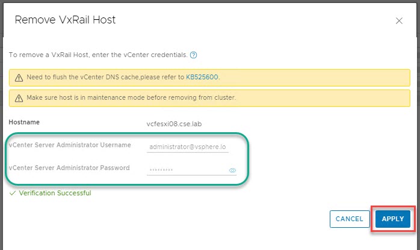
Task: Click the maintenance mode warning message text
Action: pos(131,97)
